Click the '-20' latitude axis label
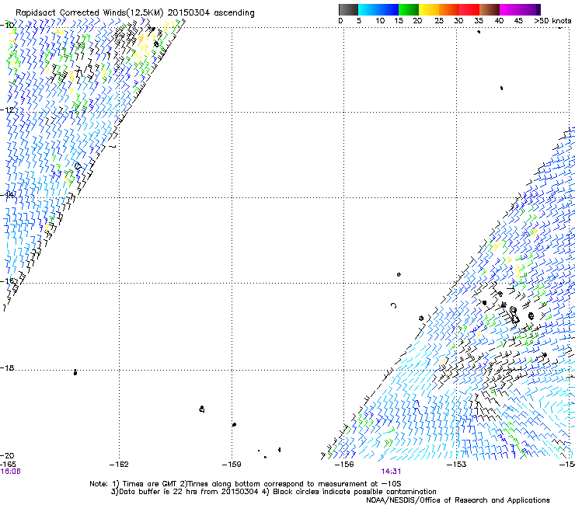Screen dimensions: 575x505 pyautogui.click(x=7, y=455)
